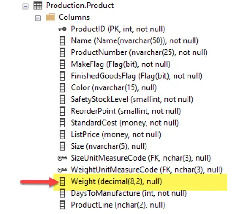Image resolution: width=249 pixels, height=214 pixels.
Task: Select the Production.Product table label
Action: coord(80,6)
